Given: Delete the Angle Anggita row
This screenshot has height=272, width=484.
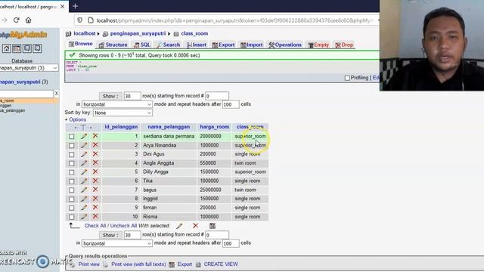Looking at the screenshot, I should click(x=95, y=162).
